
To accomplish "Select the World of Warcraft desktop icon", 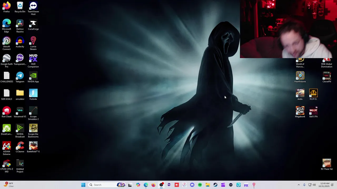I will coord(300,63).
